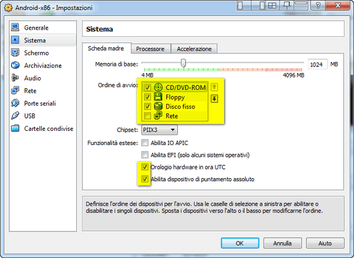Open the Schermo settings section
Viewport: 354px width, 258px height.
(x=42, y=53)
